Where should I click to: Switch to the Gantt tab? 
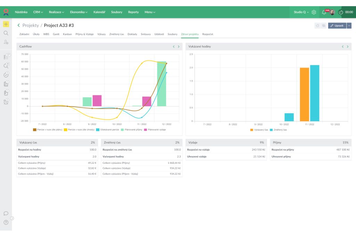tap(56, 34)
